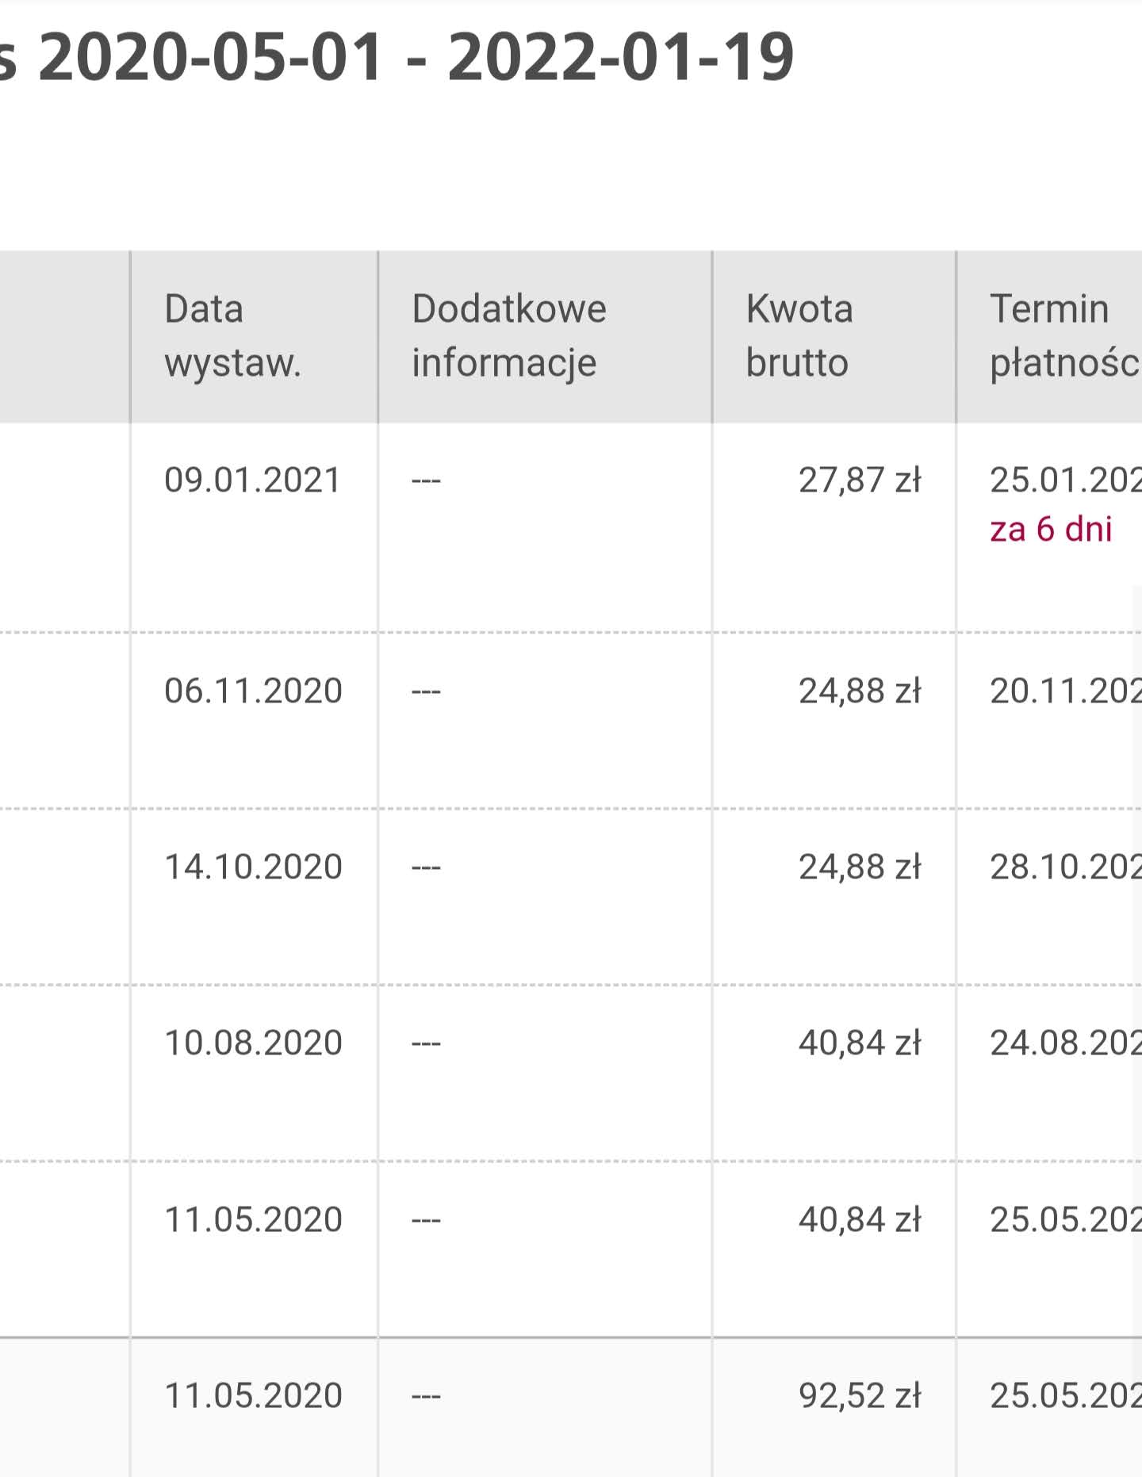
Task: Click the additional info dashes for 09.01.2021
Action: coord(426,480)
